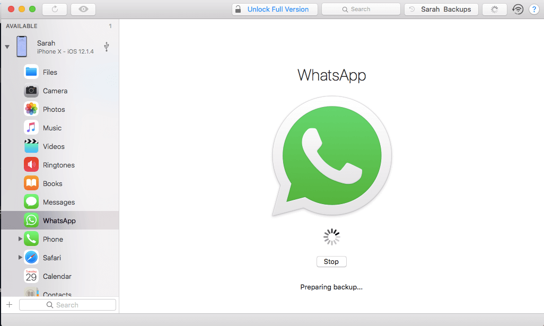
Task: Select the Books label in sidebar
Action: click(52, 183)
